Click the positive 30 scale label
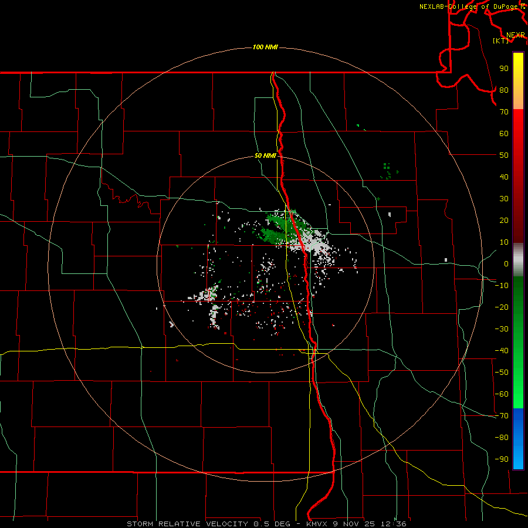528x528 pixels. (504, 199)
